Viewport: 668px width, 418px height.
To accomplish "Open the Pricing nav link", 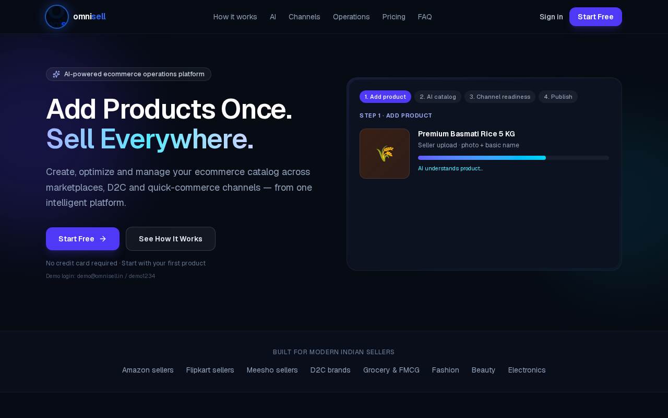I will tap(394, 17).
